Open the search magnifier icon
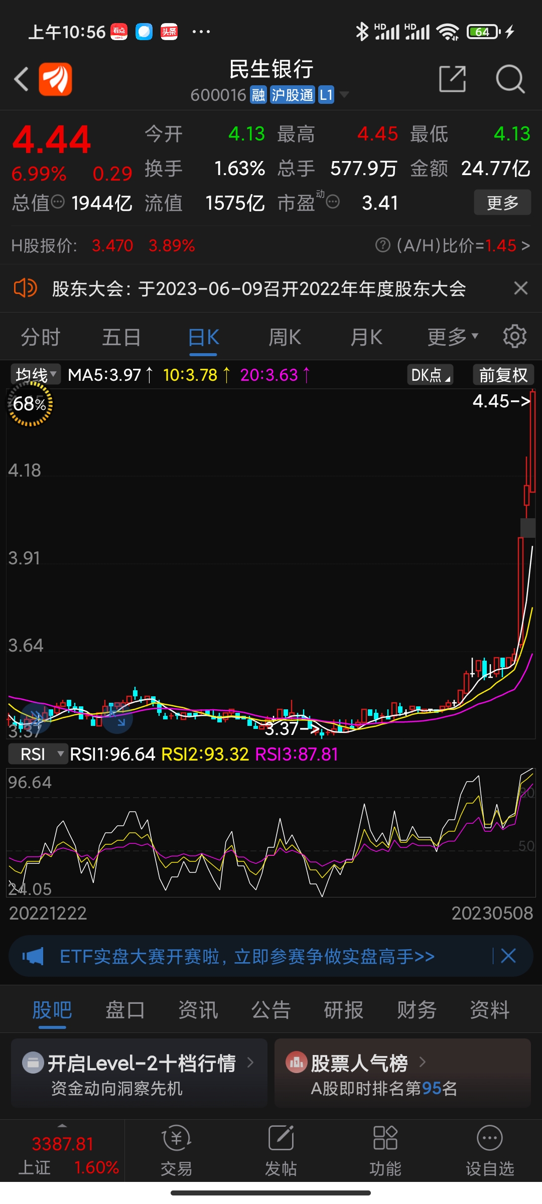Image resolution: width=542 pixels, height=1204 pixels. [510, 79]
